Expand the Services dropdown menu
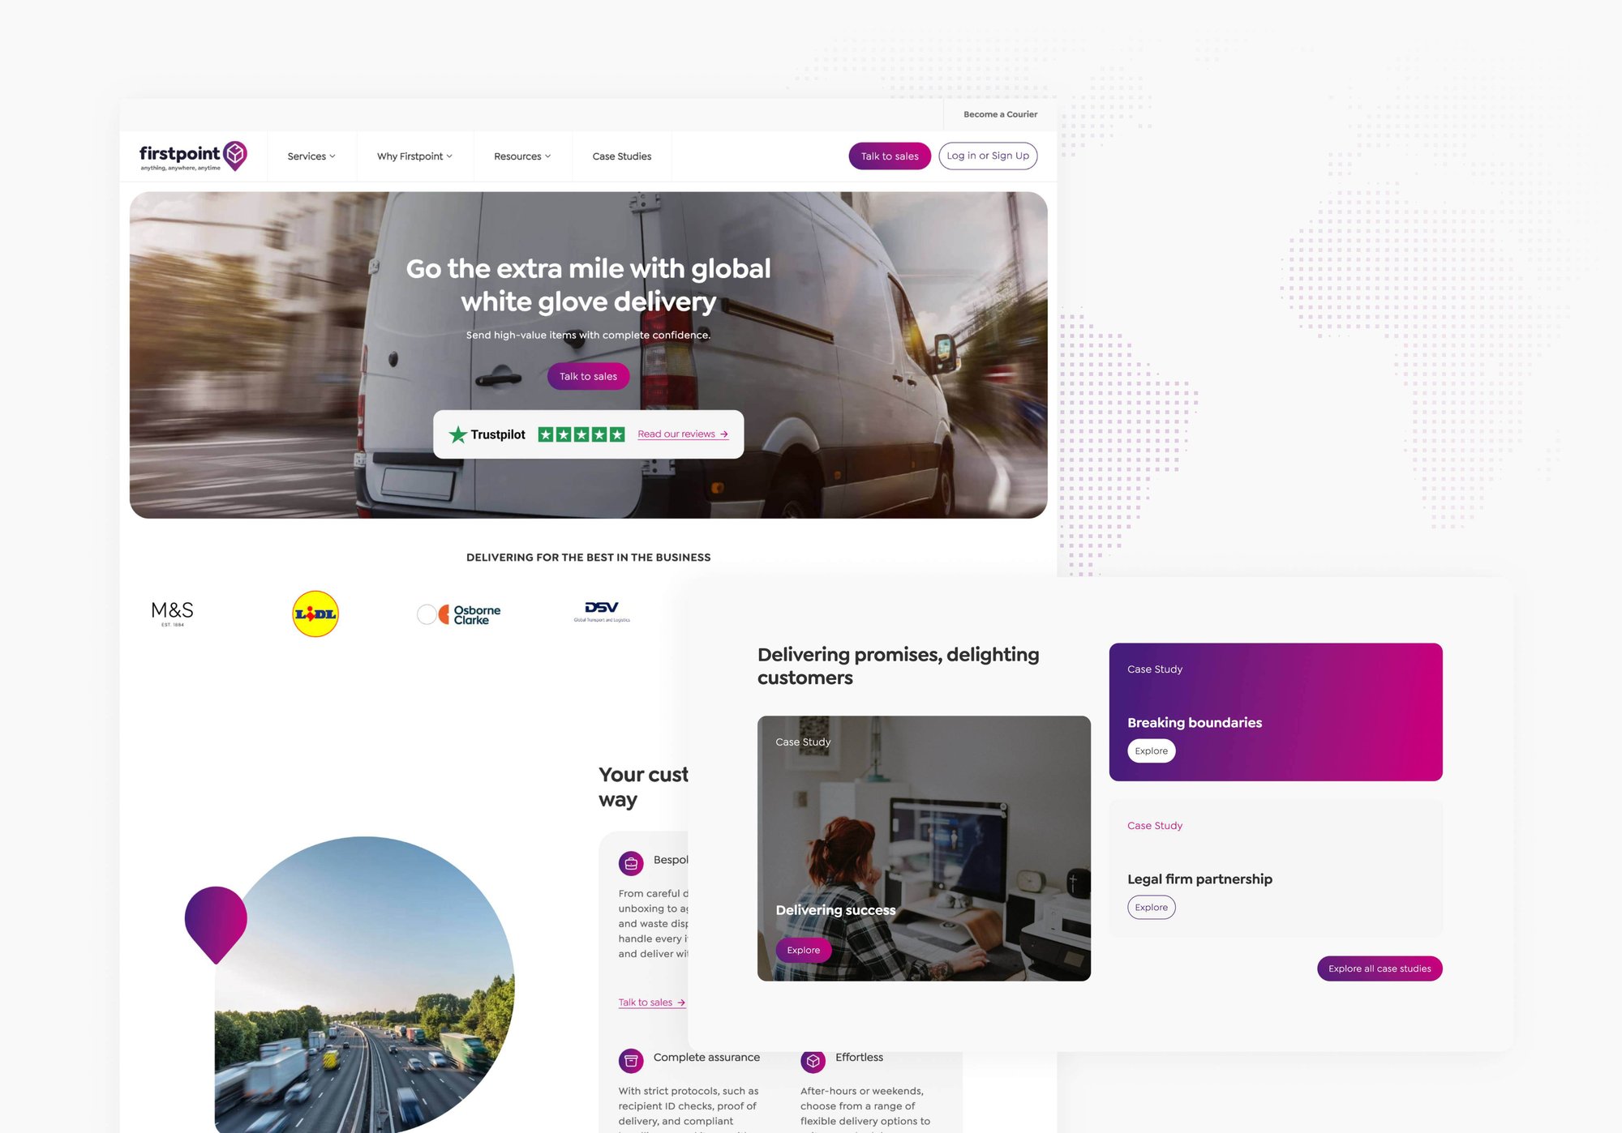Screen dimensions: 1622x1133 pyautogui.click(x=309, y=156)
